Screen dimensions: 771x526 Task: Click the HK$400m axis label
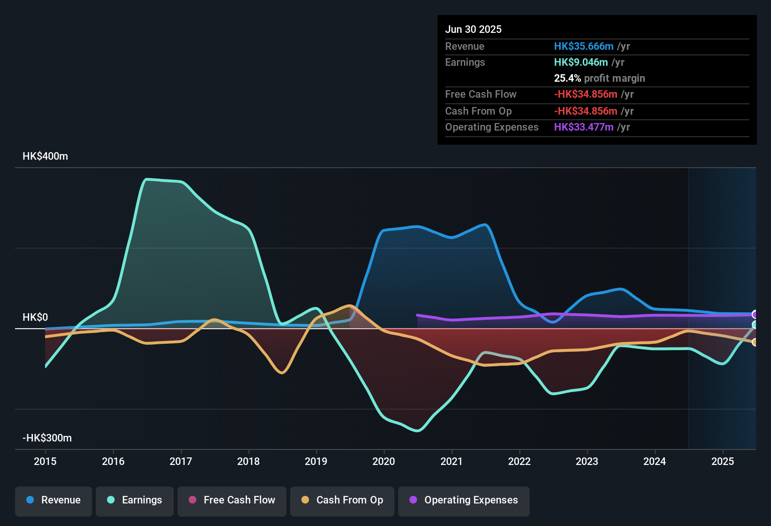(45, 156)
